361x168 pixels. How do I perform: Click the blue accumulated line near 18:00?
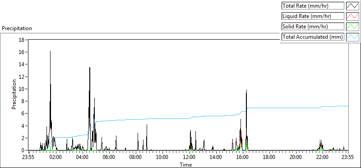click(x=269, y=108)
